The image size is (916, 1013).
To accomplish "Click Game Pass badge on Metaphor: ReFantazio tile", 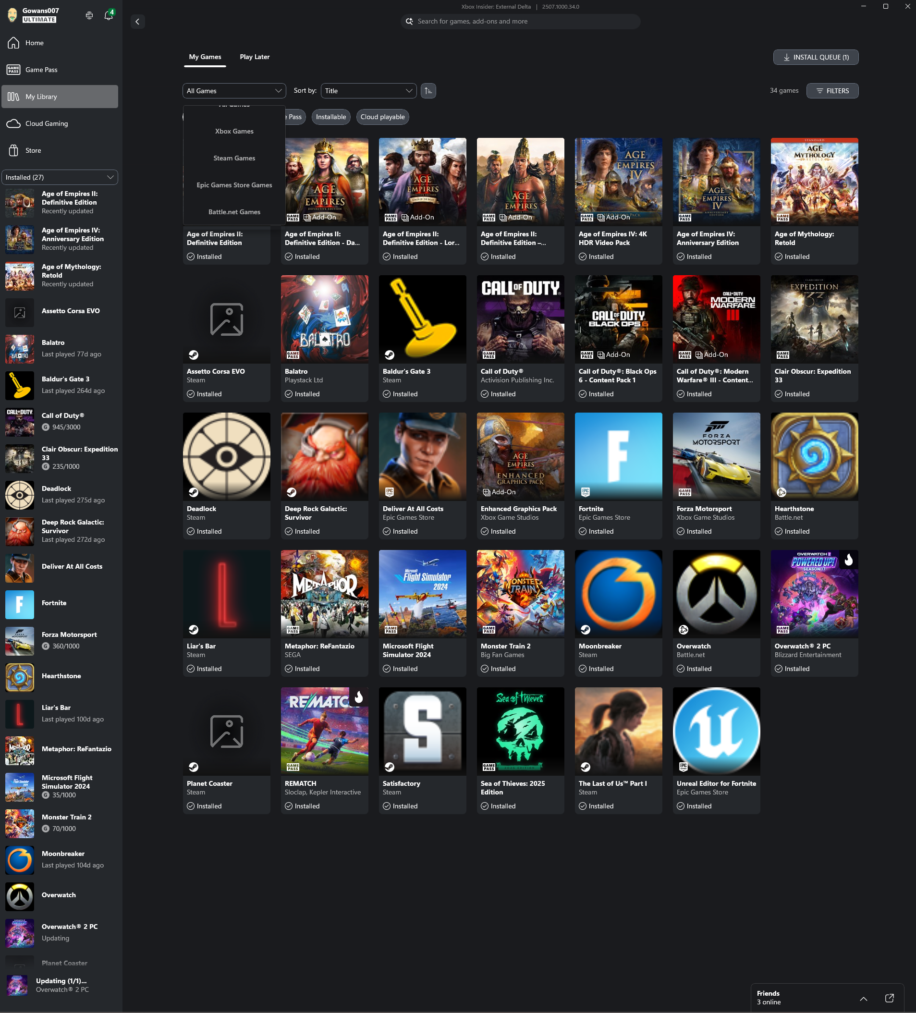I will [293, 630].
